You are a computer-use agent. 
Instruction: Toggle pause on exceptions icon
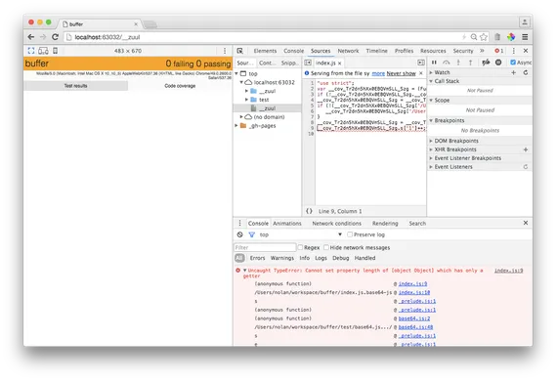click(x=498, y=63)
